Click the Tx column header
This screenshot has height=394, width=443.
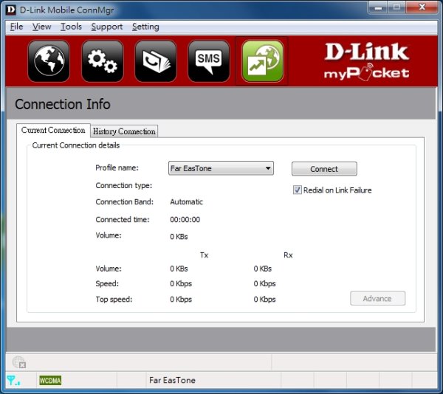point(204,255)
